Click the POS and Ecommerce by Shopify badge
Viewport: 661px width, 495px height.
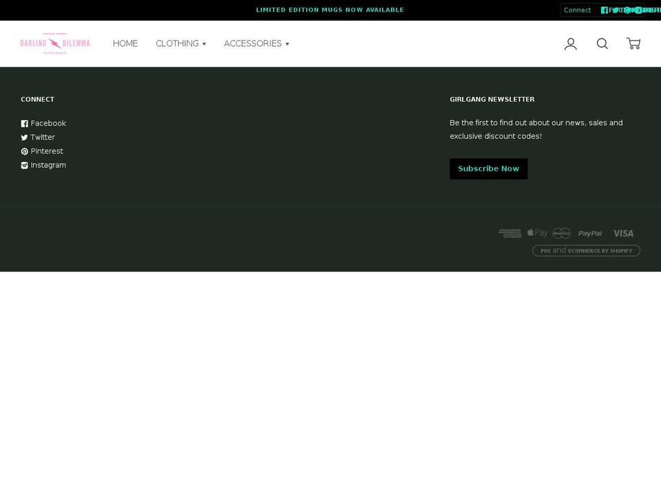(x=586, y=250)
